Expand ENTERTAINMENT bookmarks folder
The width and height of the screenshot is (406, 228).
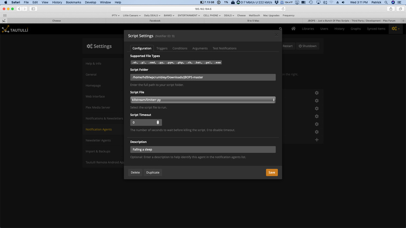(x=189, y=15)
